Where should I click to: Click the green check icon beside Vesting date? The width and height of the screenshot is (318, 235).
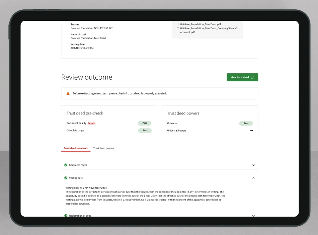point(66,178)
